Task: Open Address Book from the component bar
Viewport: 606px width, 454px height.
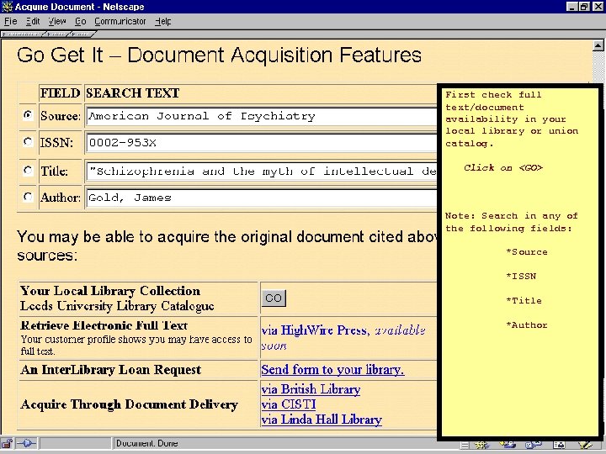Action: pos(559,446)
